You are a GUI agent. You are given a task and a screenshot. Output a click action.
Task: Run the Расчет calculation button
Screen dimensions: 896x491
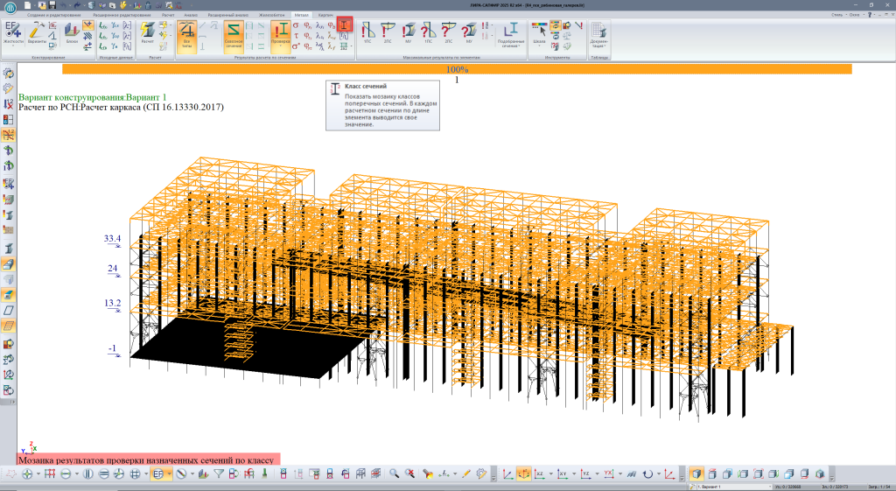click(x=148, y=33)
